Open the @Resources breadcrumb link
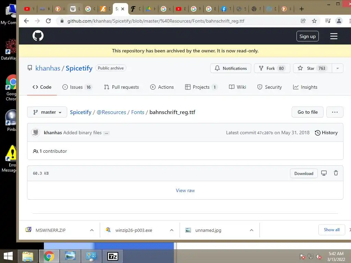351x263 pixels. click(111, 112)
